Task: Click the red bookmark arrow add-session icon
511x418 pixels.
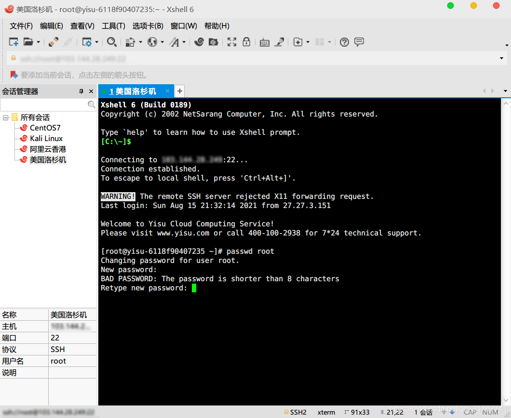Action: pyautogui.click(x=14, y=75)
